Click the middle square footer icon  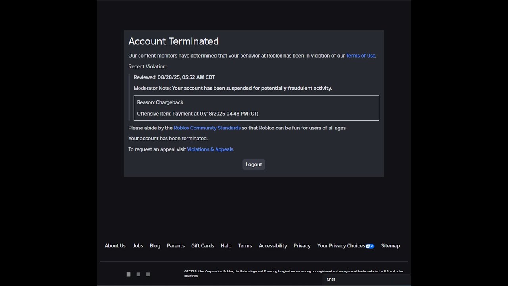coord(138,274)
